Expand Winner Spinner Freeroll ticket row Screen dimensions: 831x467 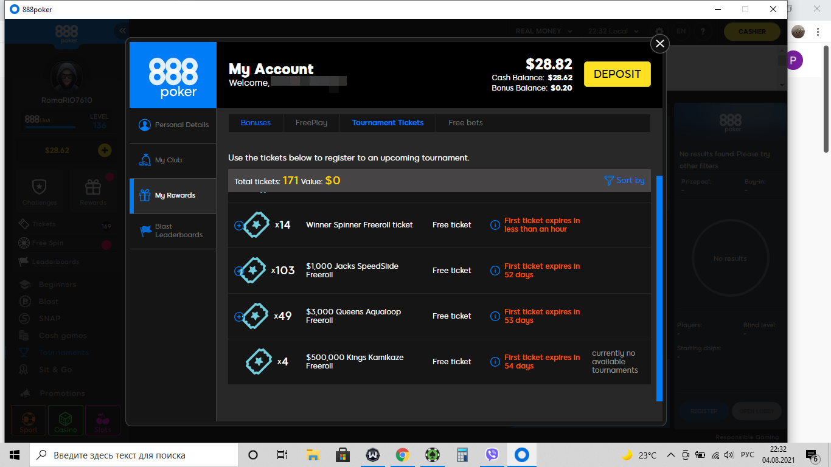238,226
